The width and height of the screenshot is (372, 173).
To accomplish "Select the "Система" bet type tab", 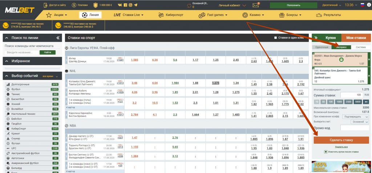I will [x=360, y=47].
